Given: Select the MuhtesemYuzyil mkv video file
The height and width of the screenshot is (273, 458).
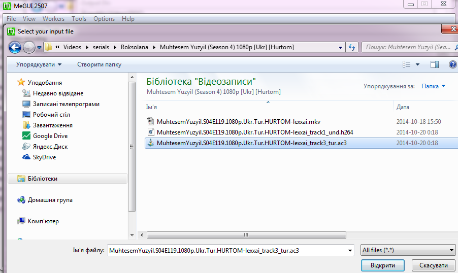Looking at the screenshot, I should [239, 122].
